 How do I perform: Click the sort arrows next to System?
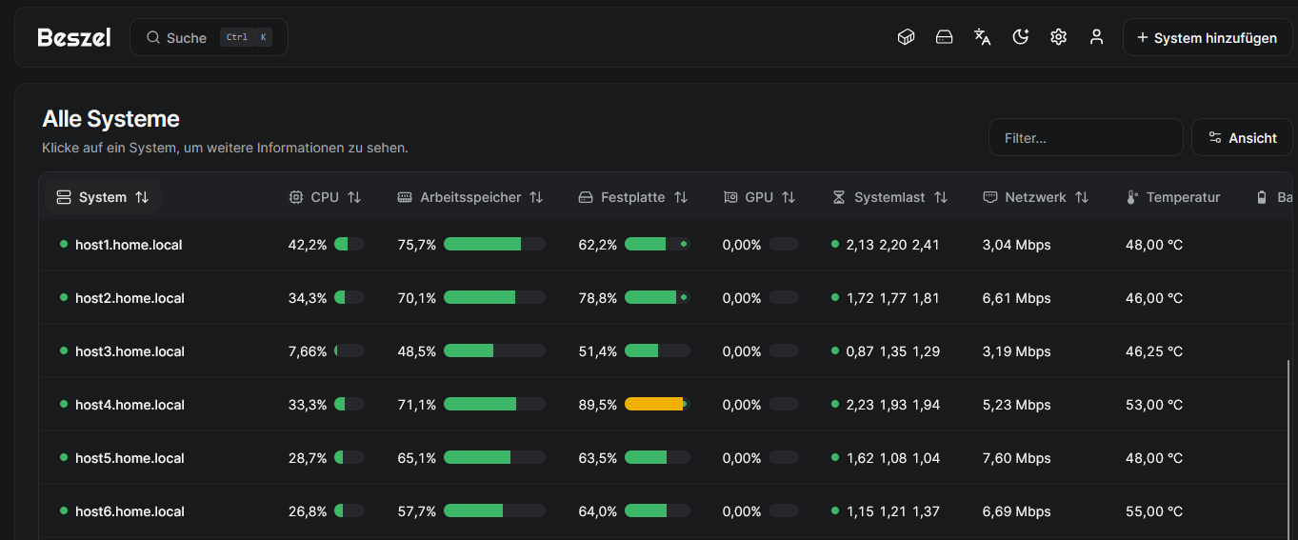click(142, 197)
